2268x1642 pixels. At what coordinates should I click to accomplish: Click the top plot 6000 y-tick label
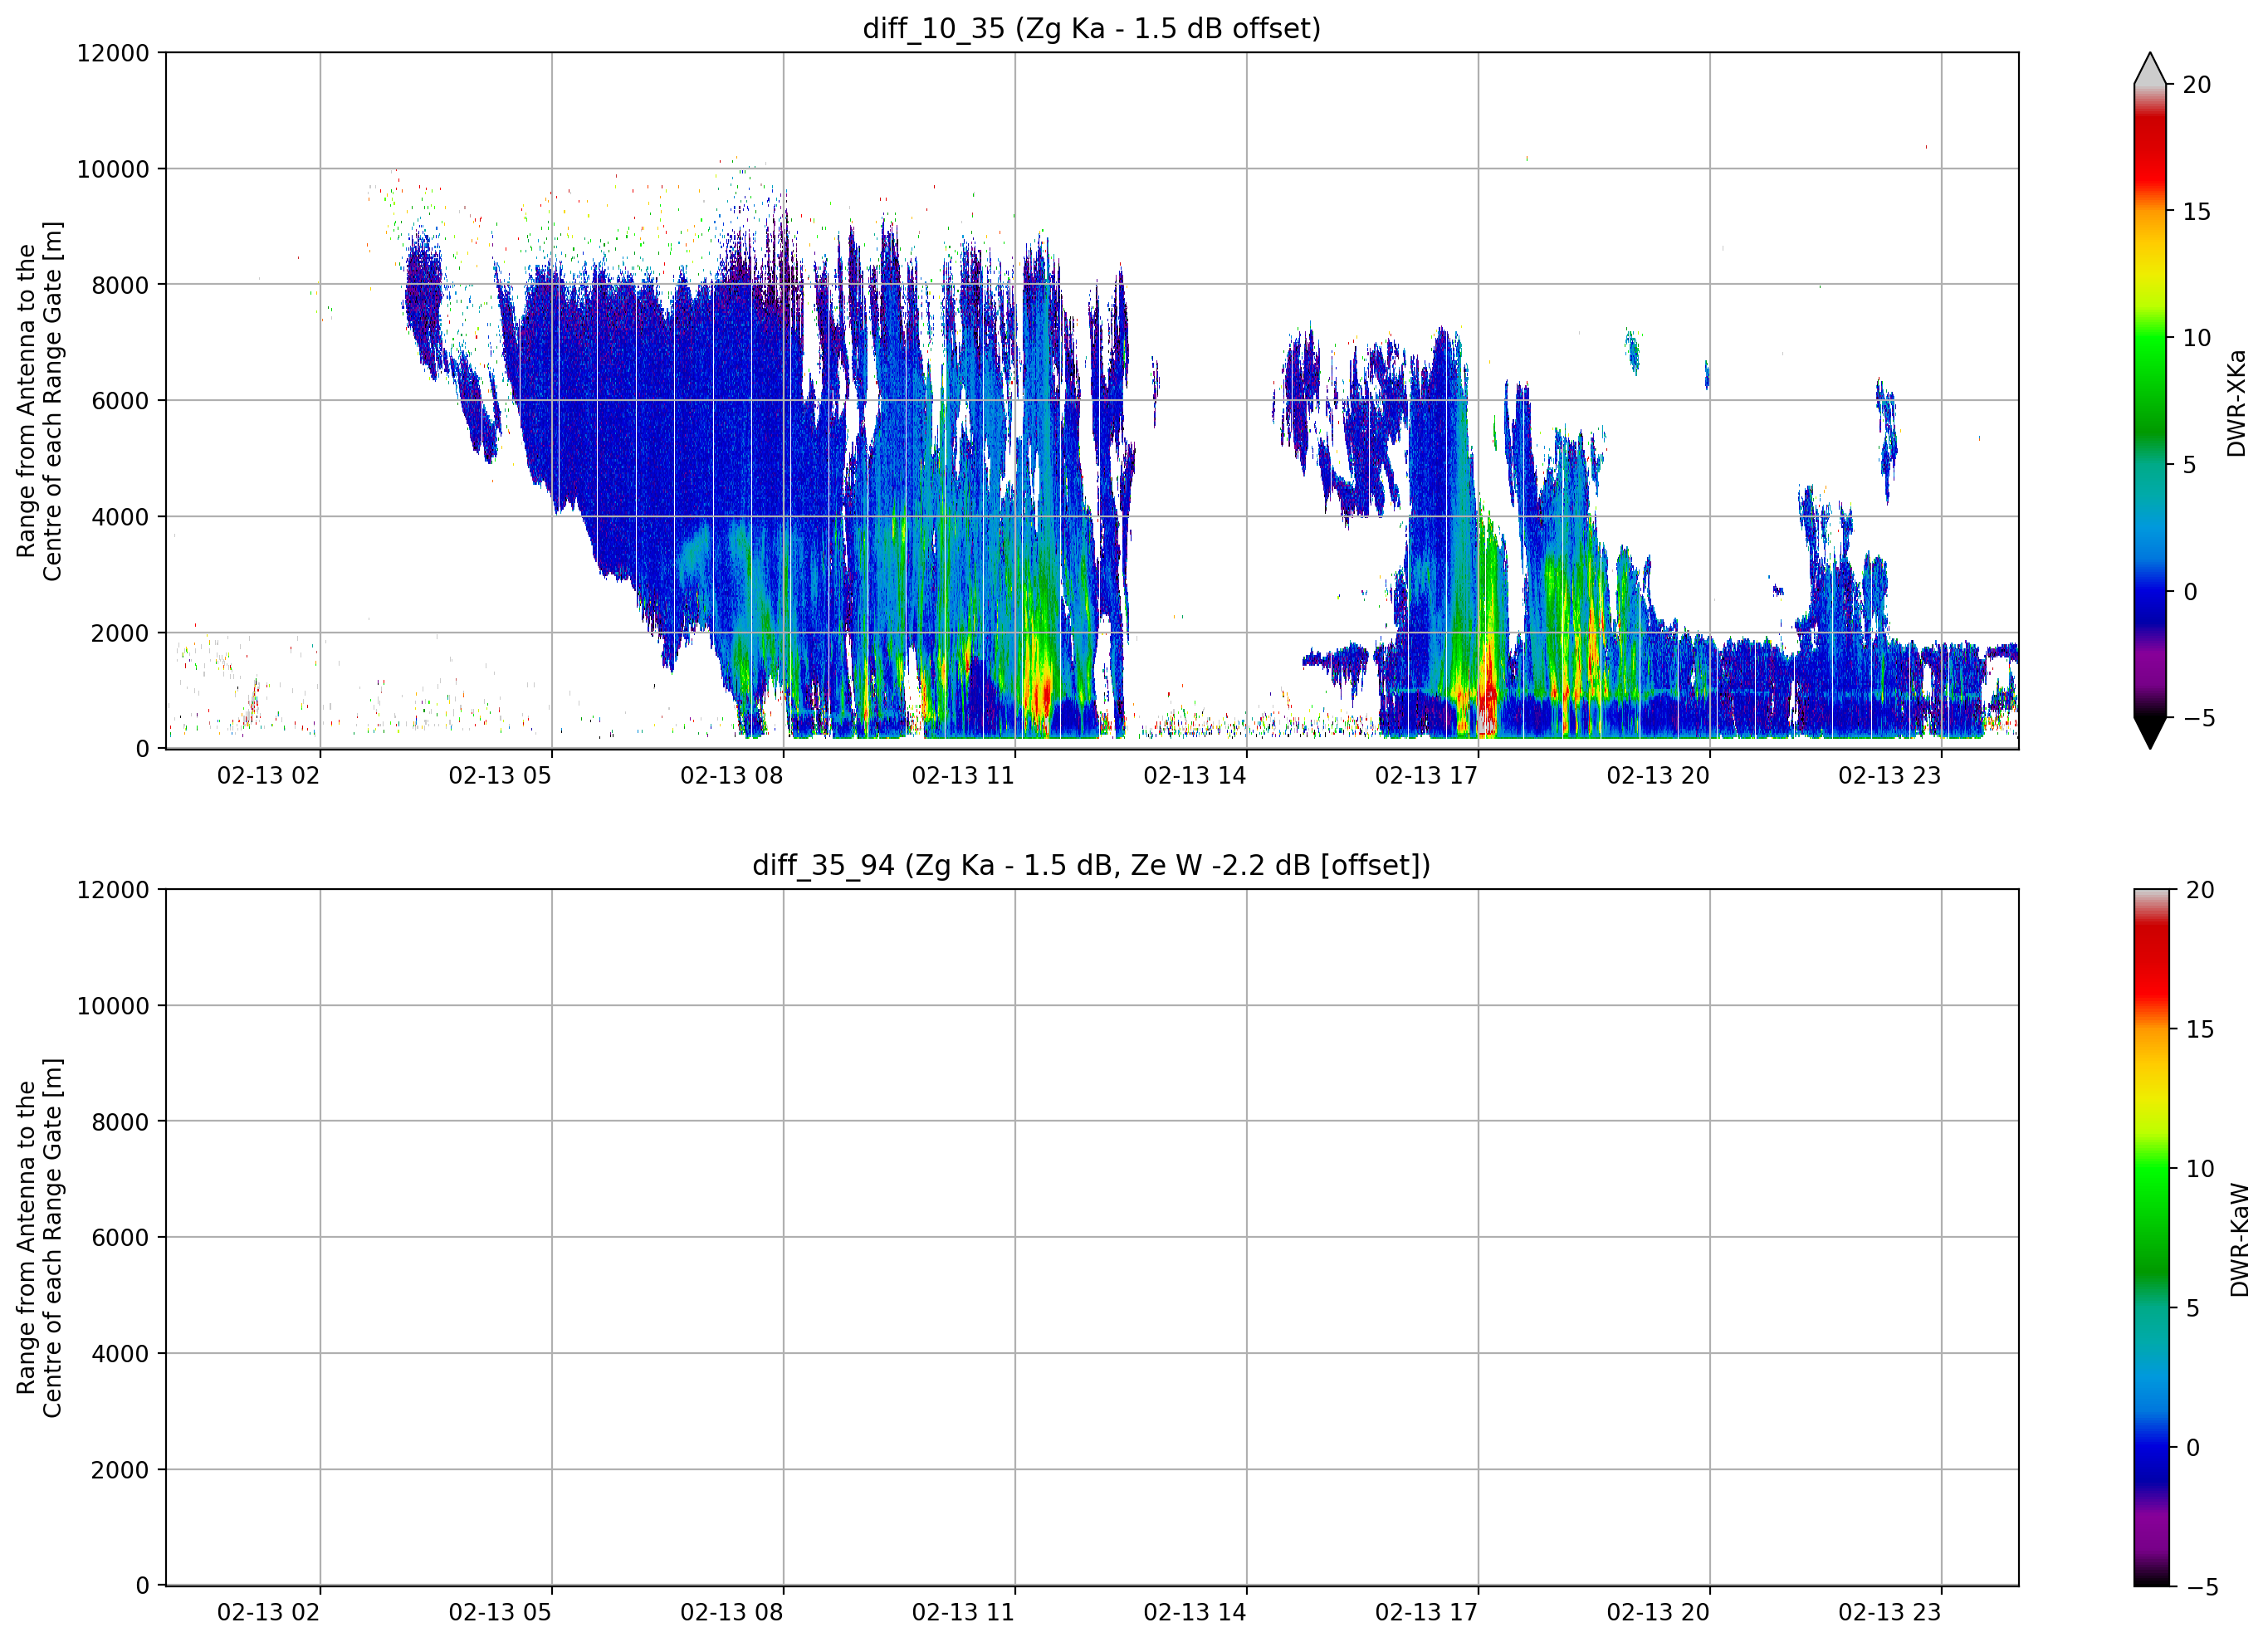[120, 401]
